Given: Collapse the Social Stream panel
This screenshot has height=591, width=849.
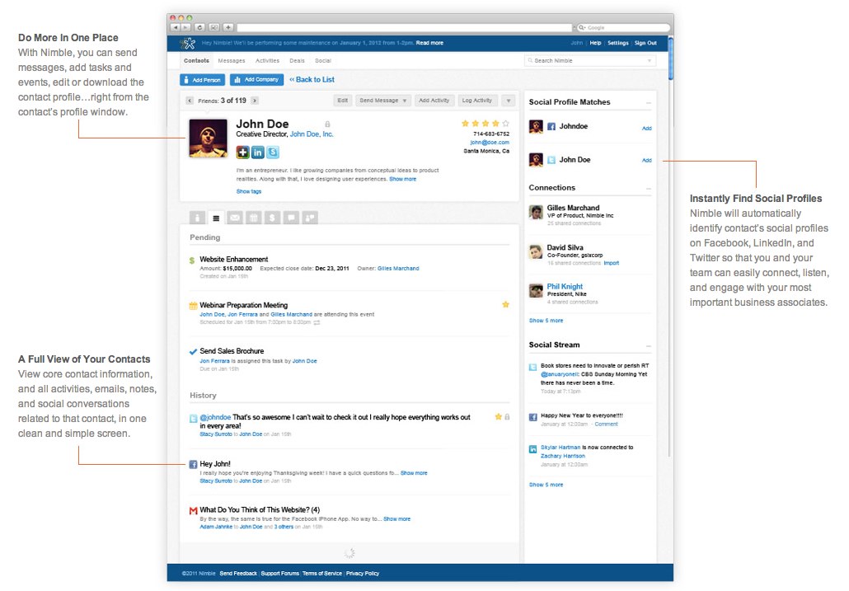Looking at the screenshot, I should coord(648,346).
